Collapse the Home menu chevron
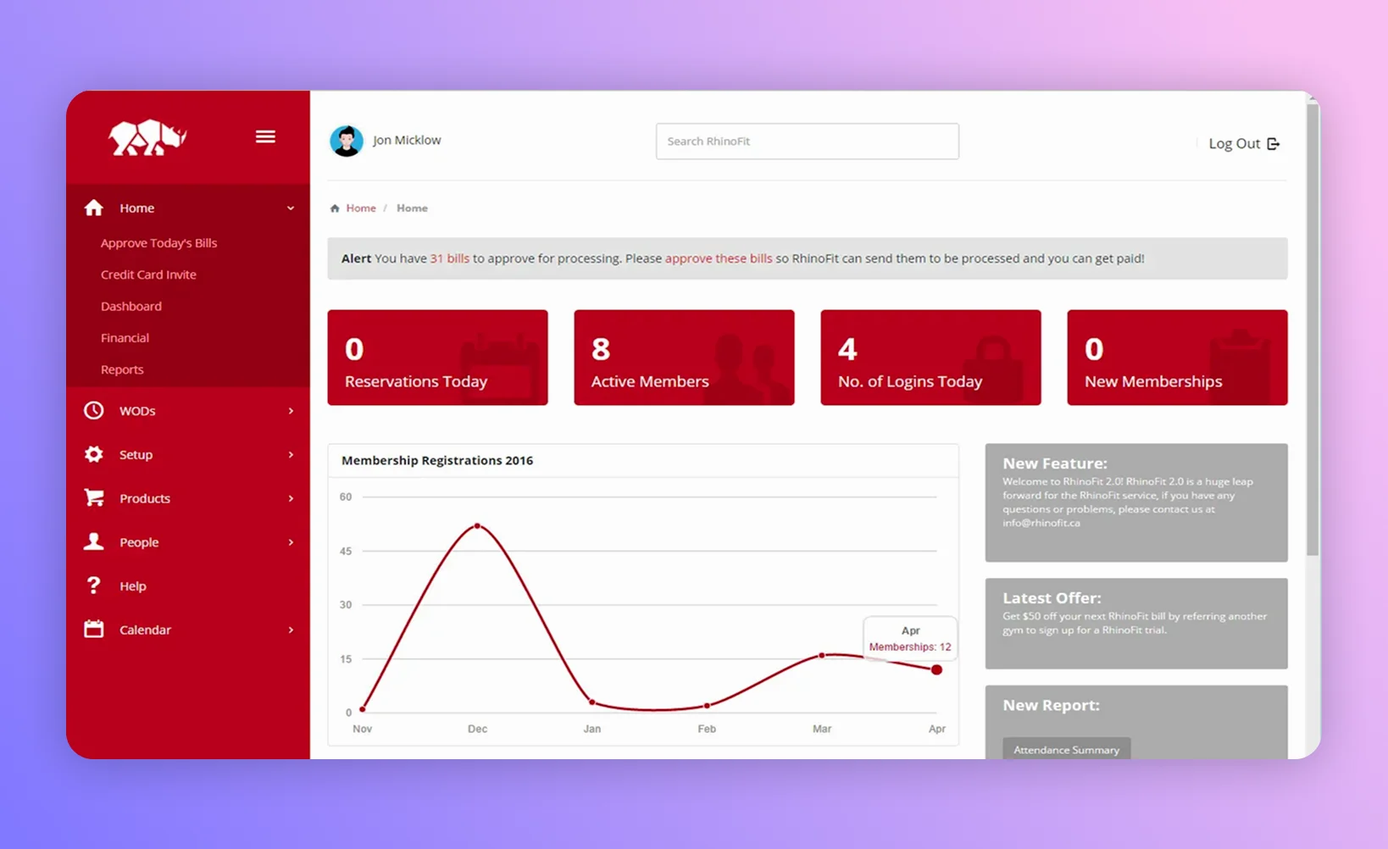This screenshot has width=1388, height=849. [x=291, y=208]
